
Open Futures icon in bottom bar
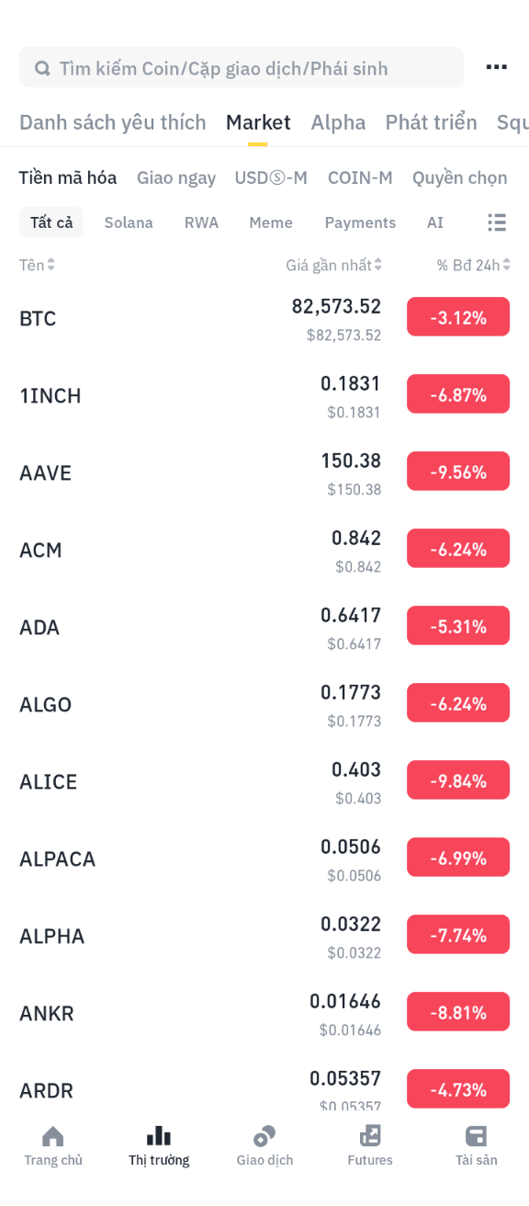tap(370, 1136)
